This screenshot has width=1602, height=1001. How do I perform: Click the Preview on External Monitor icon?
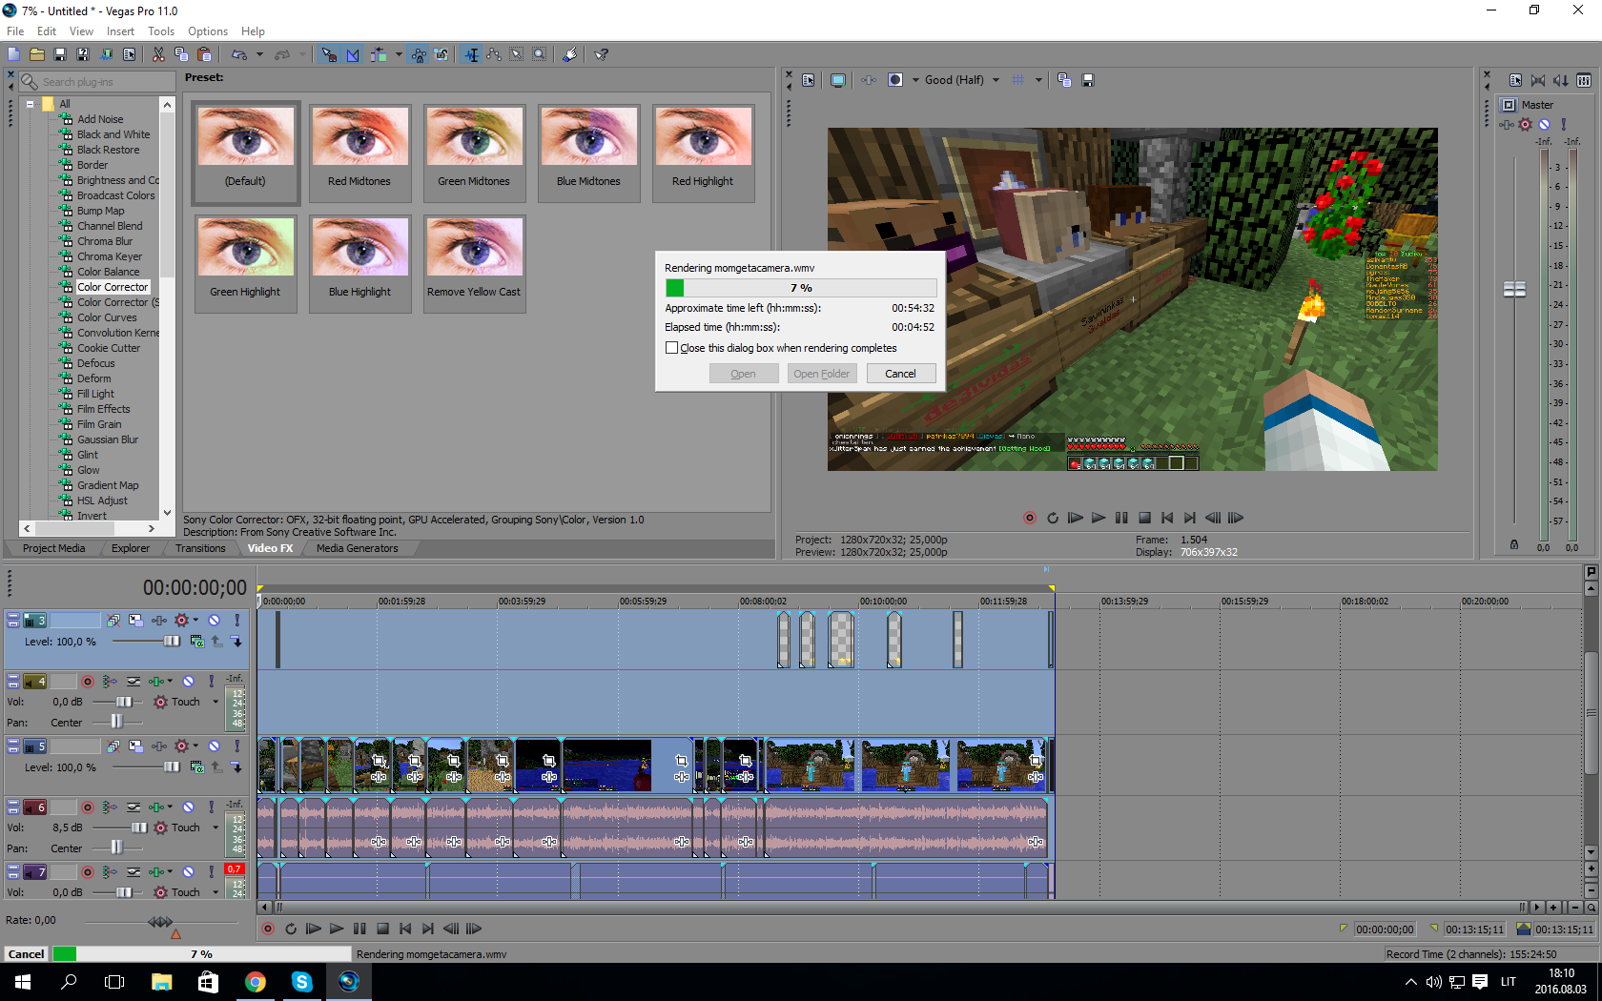pyautogui.click(x=837, y=80)
